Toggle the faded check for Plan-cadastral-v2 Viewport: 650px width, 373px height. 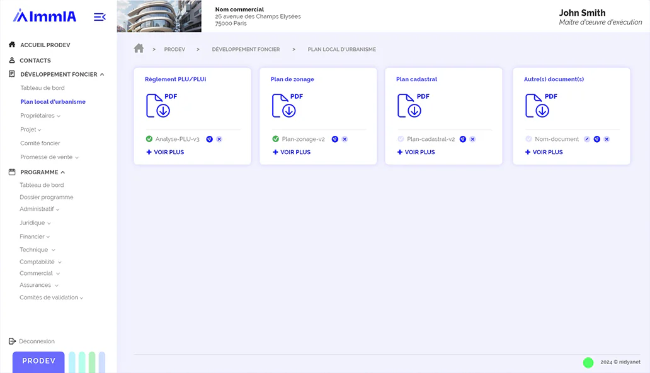(401, 139)
